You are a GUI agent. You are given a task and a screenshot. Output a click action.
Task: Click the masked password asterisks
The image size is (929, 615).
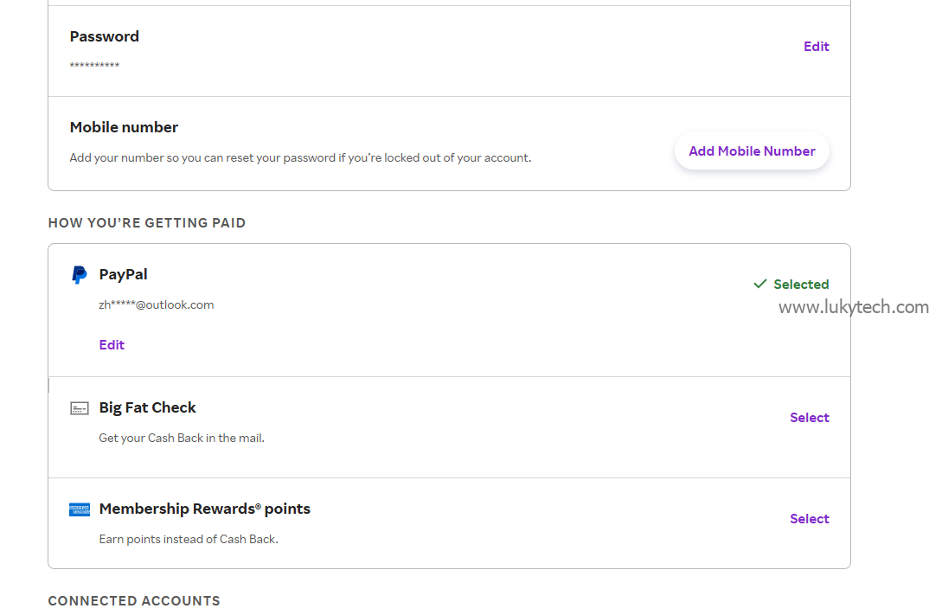[94, 66]
